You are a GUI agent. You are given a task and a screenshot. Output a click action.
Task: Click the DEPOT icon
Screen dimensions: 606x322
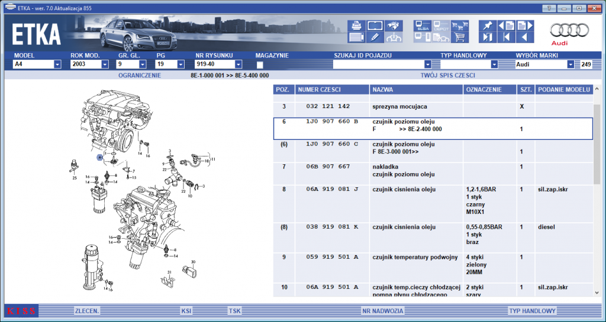coord(441,26)
